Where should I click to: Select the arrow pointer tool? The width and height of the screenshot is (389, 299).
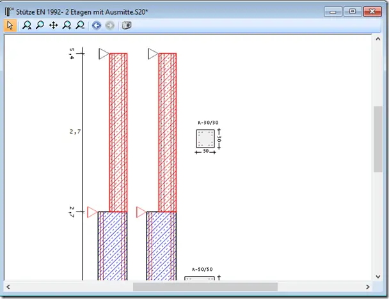coord(10,26)
